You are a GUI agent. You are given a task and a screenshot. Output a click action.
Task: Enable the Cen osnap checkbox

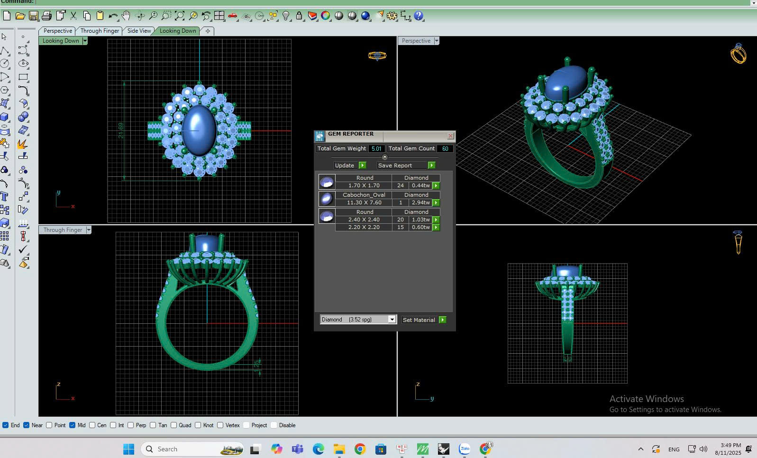(x=92, y=425)
